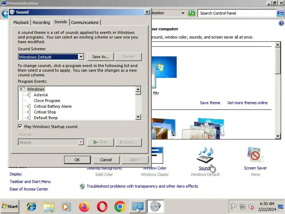Viewport: 285px width, 214px height.
Task: Launch Internet Explorer from taskbar
Action: 31,207
